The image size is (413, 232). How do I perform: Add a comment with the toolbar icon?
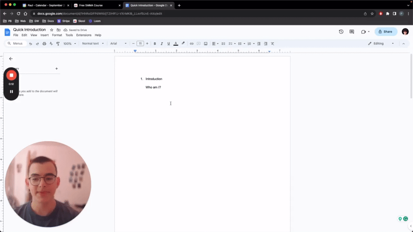click(198, 43)
